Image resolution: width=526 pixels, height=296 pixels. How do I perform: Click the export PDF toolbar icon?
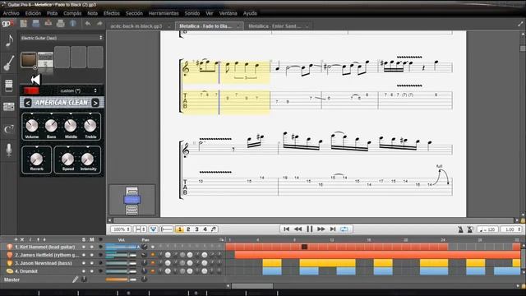(48, 24)
